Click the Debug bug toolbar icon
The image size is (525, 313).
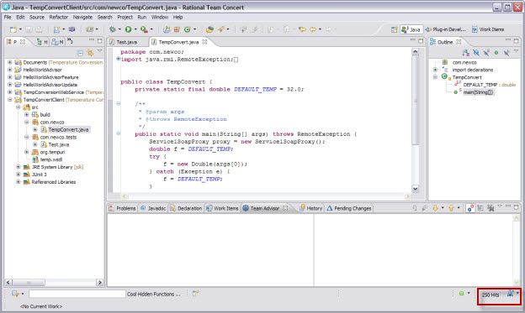click(113, 29)
